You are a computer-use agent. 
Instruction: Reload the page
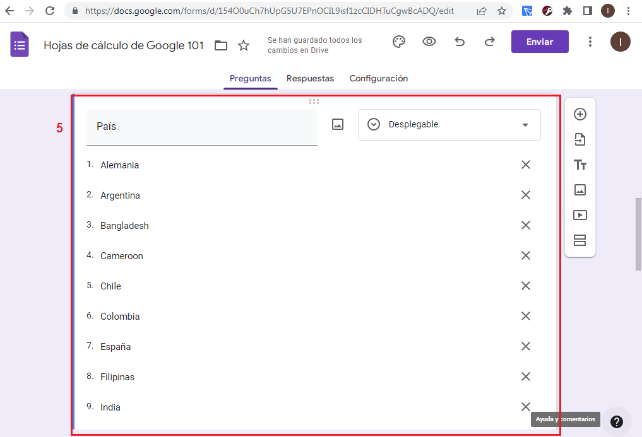coord(50,11)
